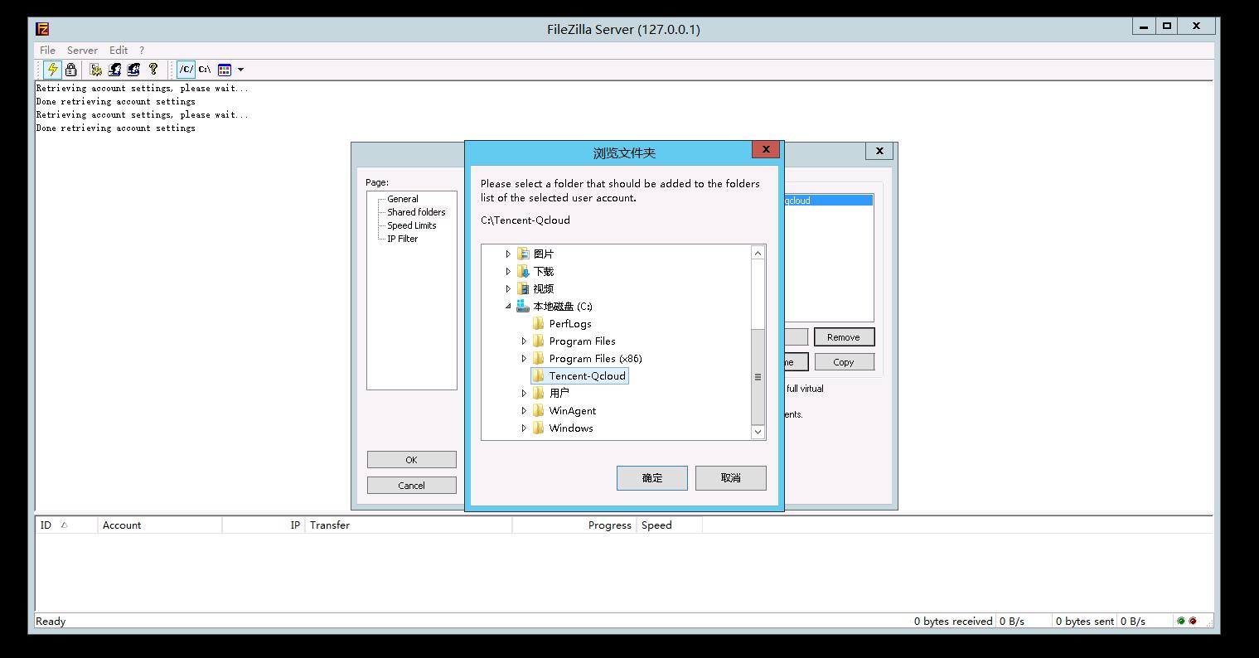Open the Server menu

pyautogui.click(x=82, y=51)
